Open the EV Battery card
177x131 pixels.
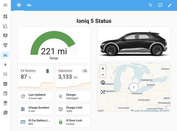35,77
